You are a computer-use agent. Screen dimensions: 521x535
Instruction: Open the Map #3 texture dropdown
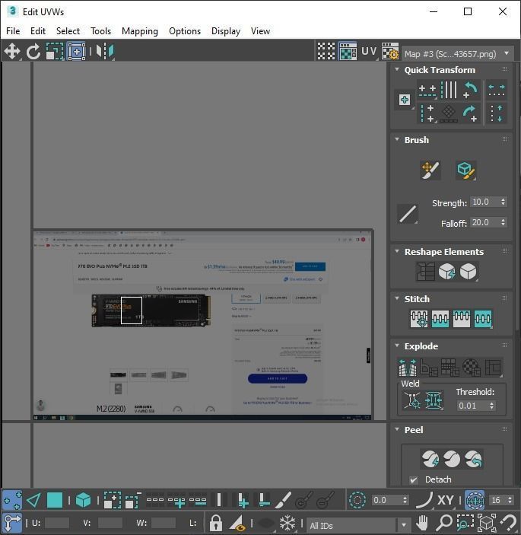point(457,54)
